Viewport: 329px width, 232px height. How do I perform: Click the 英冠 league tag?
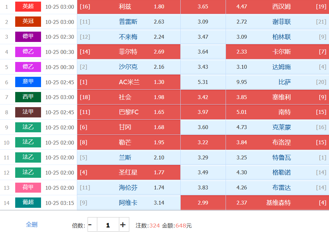[x=28, y=22]
